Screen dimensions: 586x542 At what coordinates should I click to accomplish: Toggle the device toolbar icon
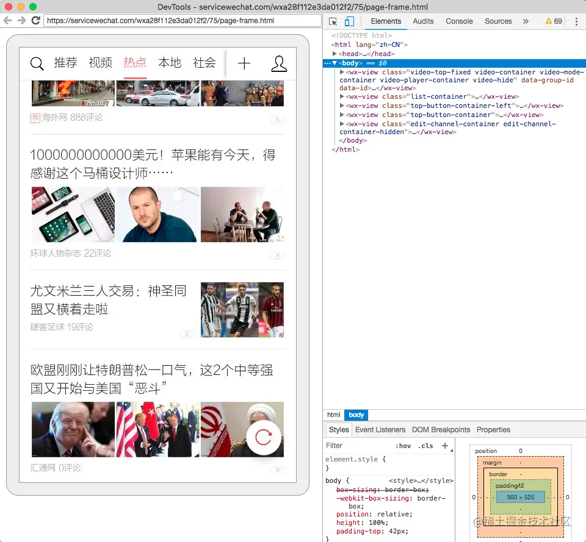pyautogui.click(x=349, y=21)
